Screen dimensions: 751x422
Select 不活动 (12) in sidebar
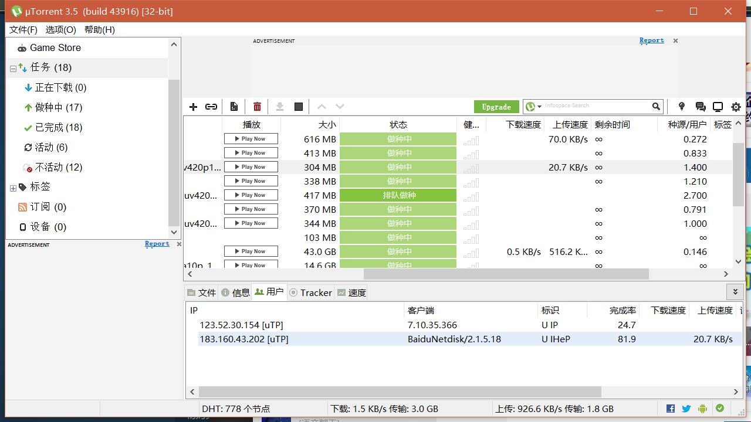click(58, 168)
